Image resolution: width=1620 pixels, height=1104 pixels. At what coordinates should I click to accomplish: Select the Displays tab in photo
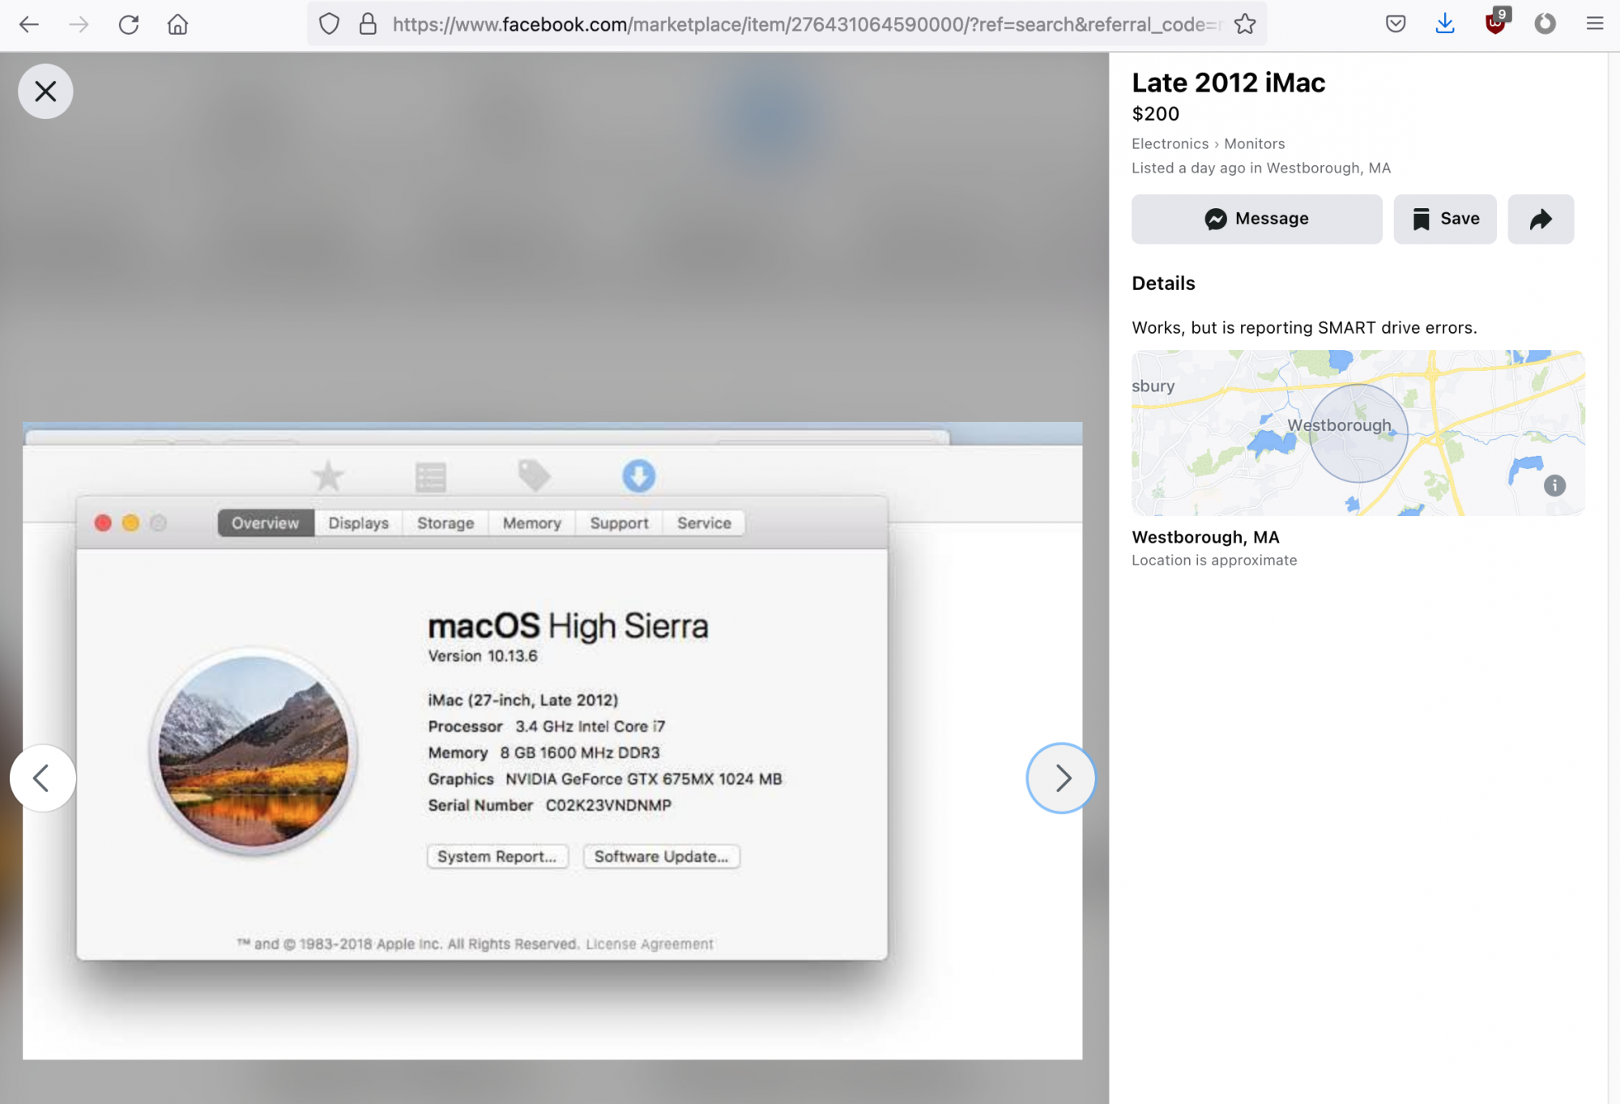click(359, 523)
